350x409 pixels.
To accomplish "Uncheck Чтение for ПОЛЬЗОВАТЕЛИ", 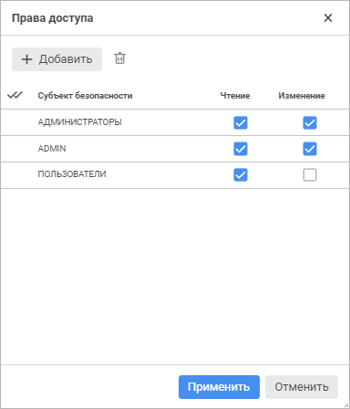I will pyautogui.click(x=241, y=174).
